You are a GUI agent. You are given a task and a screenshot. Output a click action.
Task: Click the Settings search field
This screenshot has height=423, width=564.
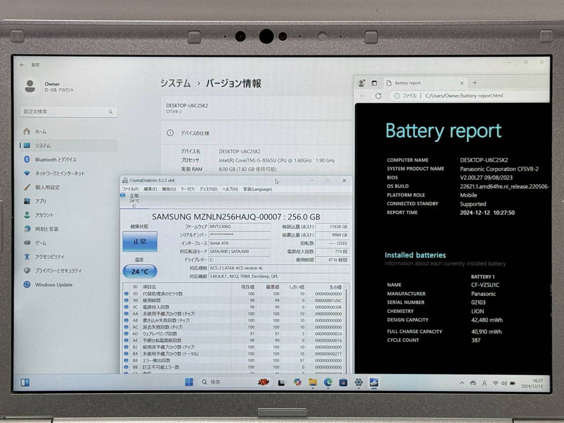[x=68, y=111]
